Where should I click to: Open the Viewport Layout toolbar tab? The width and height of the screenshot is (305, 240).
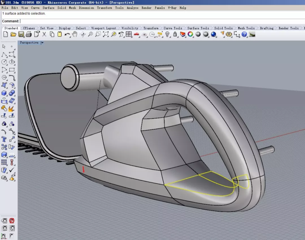[x=103, y=28]
